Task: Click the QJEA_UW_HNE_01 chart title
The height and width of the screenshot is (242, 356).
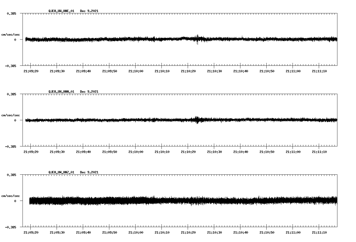Action: [61, 11]
